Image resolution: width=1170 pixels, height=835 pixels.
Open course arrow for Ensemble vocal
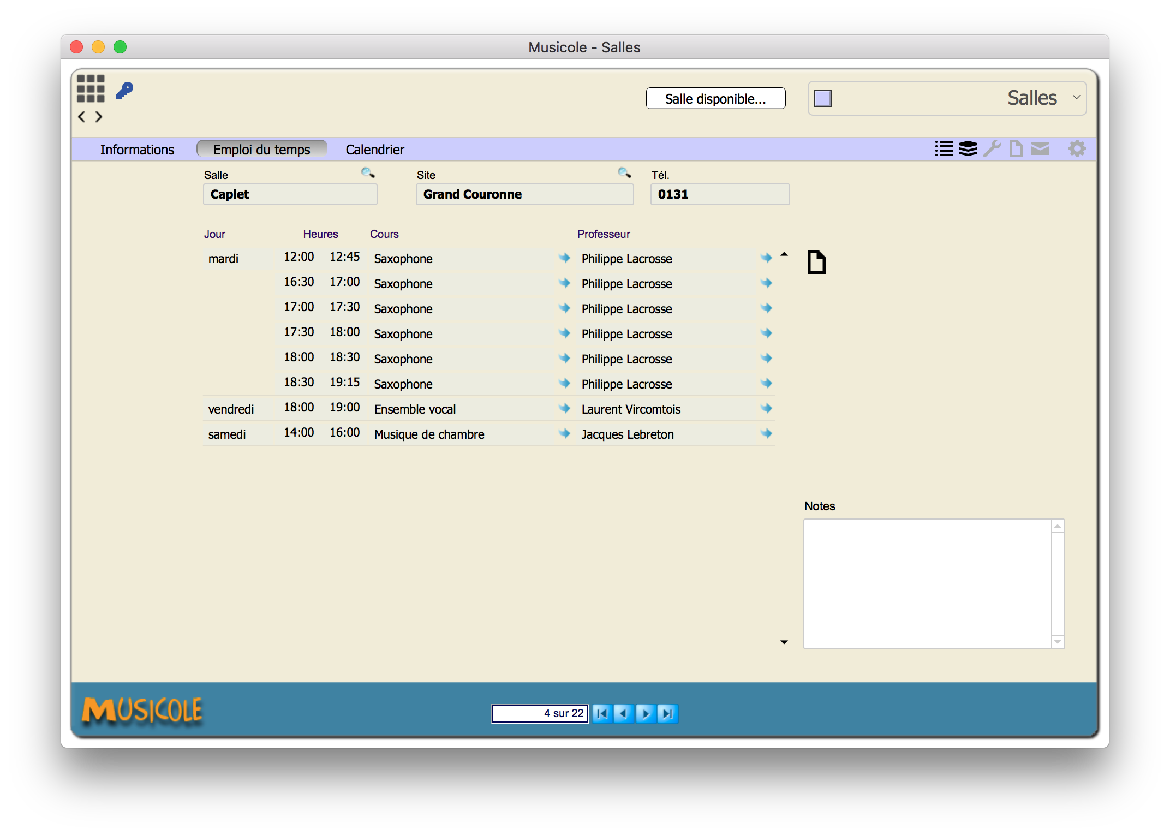point(565,408)
